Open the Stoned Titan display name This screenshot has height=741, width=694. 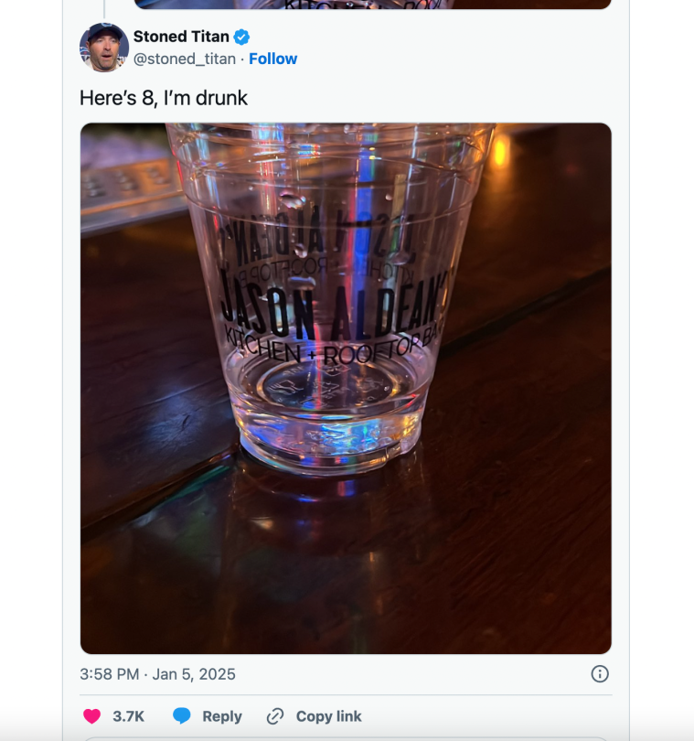point(181,37)
